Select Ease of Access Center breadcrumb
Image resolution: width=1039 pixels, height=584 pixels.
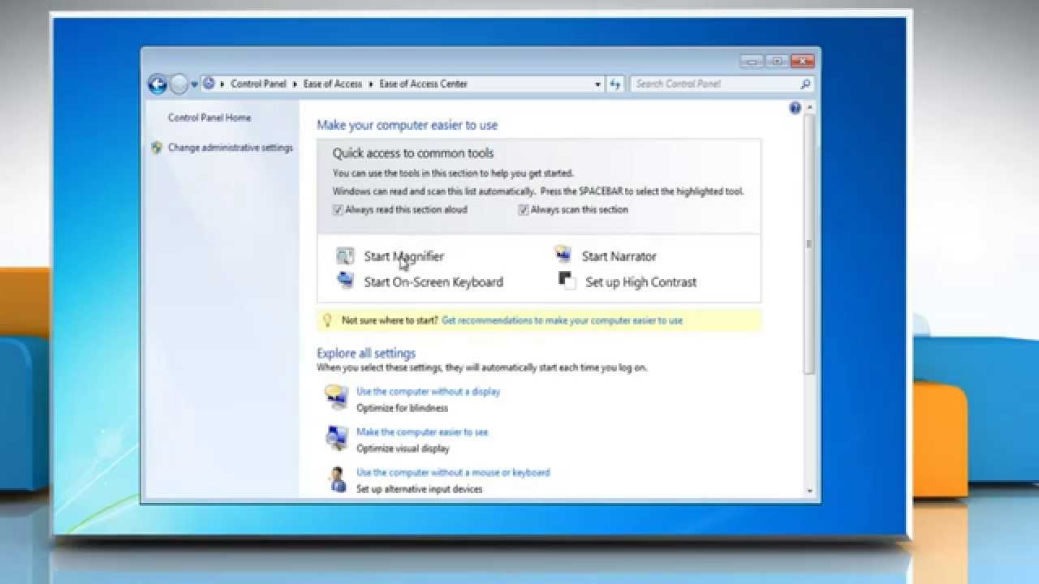click(423, 84)
